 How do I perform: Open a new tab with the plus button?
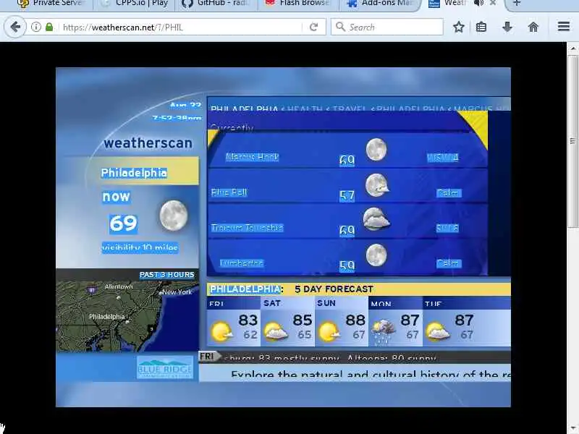(517, 4)
